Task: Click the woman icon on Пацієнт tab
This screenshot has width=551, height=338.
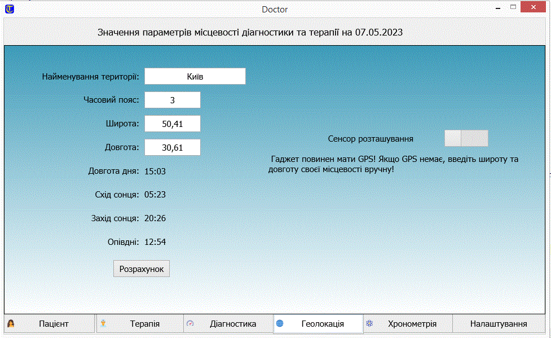Action: pos(11,324)
